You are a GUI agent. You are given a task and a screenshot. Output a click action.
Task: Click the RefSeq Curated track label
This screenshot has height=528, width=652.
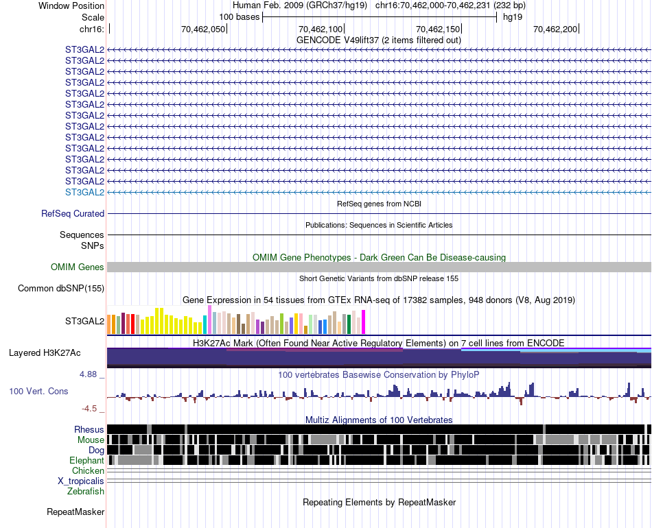pyautogui.click(x=73, y=213)
